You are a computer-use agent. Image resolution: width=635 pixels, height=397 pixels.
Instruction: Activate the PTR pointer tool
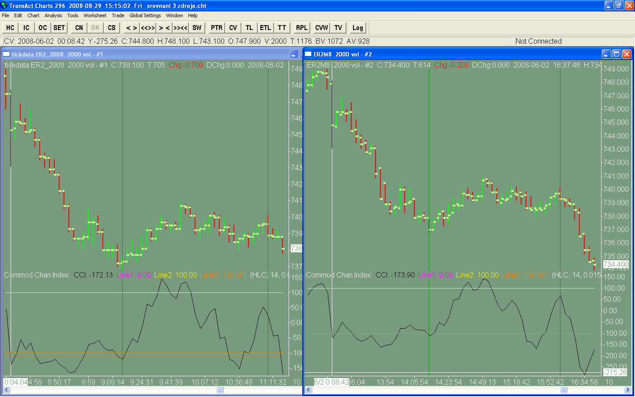point(217,28)
